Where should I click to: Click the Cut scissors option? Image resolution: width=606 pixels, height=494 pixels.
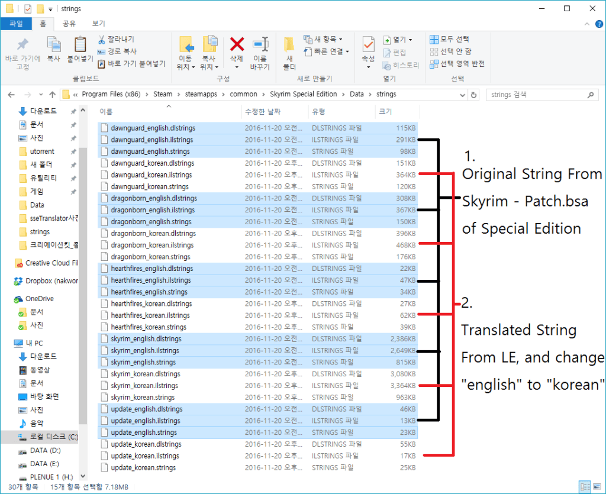pyautogui.click(x=115, y=39)
